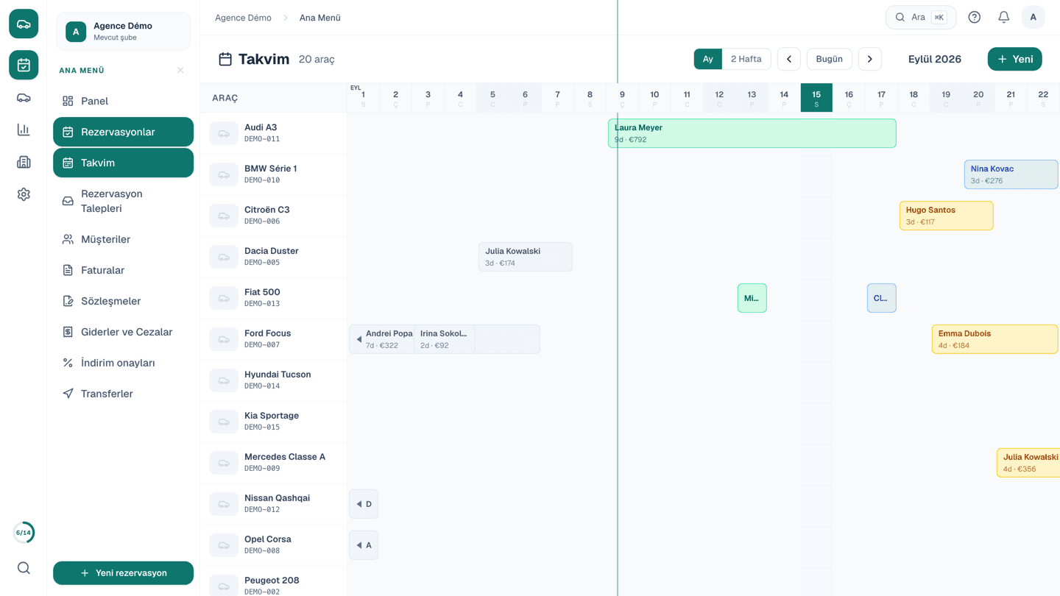Viewport: 1060px width, 596px height.
Task: Select day 15 in the calendar header
Action: pos(816,97)
